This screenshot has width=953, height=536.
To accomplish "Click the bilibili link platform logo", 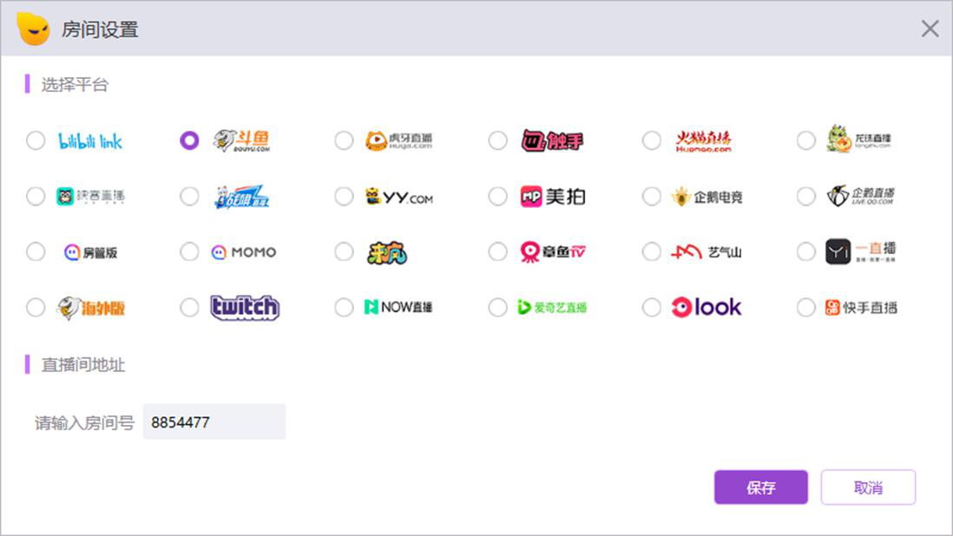I will (x=90, y=141).
